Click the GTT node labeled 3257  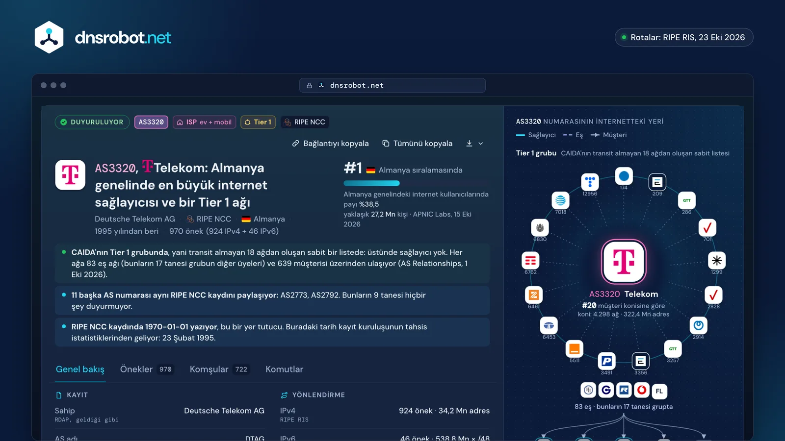pyautogui.click(x=673, y=349)
